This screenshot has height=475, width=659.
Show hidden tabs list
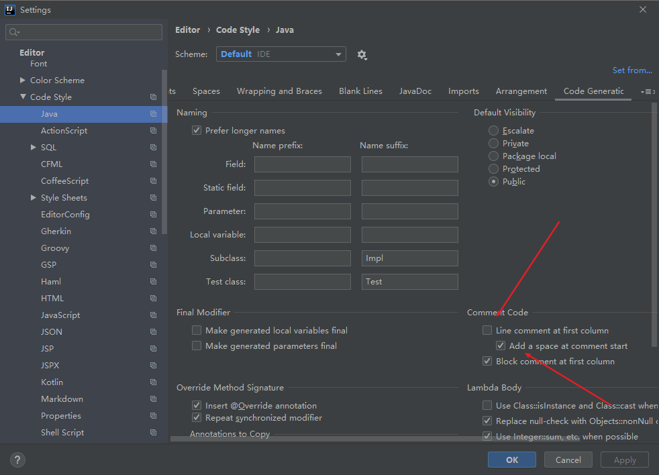point(648,92)
